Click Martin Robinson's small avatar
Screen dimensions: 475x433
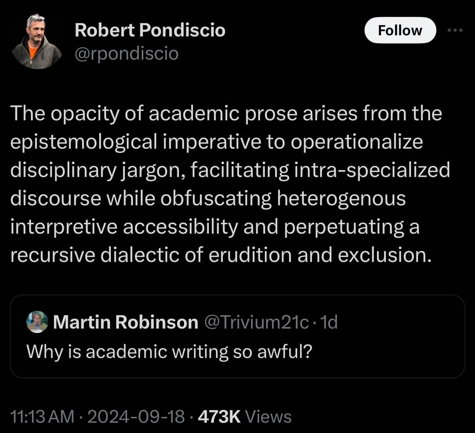pyautogui.click(x=37, y=322)
